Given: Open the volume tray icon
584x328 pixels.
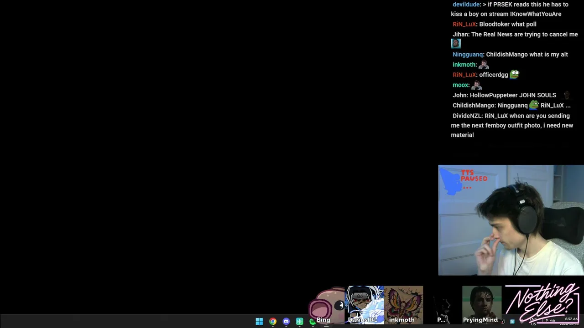Looking at the screenshot, I should pos(553,321).
